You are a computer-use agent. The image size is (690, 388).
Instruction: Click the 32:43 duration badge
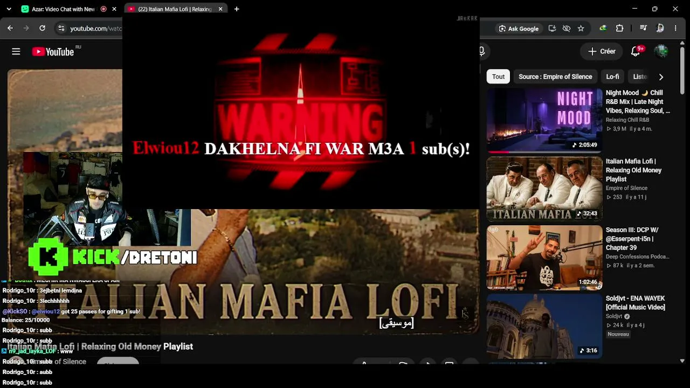pos(588,213)
